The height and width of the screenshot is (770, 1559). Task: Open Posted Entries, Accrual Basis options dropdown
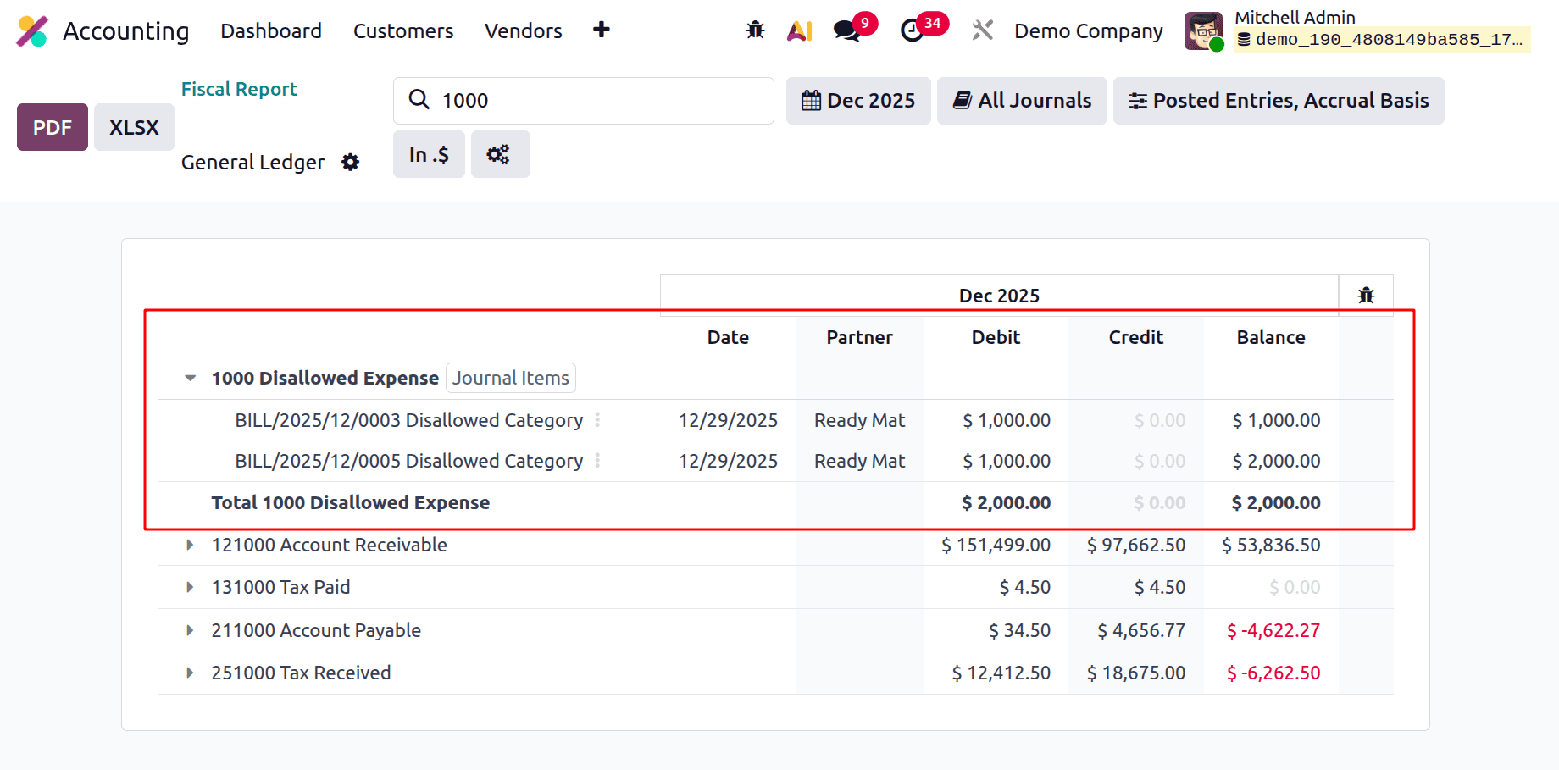[x=1279, y=101]
